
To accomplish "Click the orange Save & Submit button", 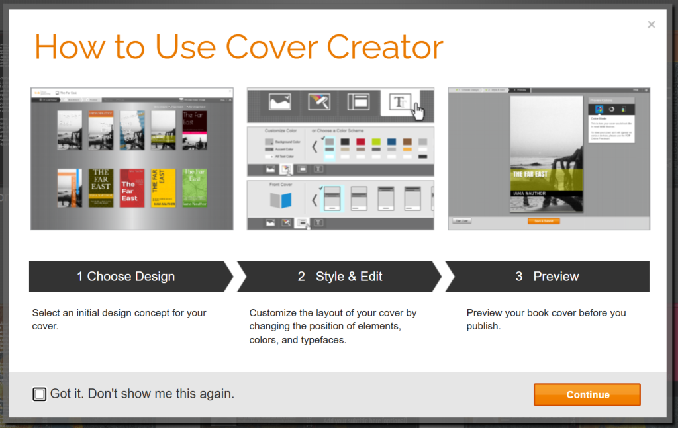I will tap(544, 221).
